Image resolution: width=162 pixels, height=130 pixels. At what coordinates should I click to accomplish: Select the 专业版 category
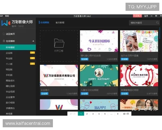(9, 58)
